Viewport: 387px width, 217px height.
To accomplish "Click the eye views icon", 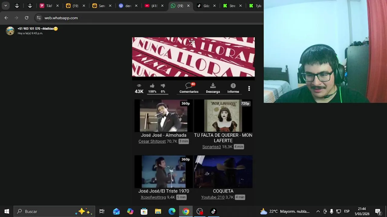I will coord(139,86).
